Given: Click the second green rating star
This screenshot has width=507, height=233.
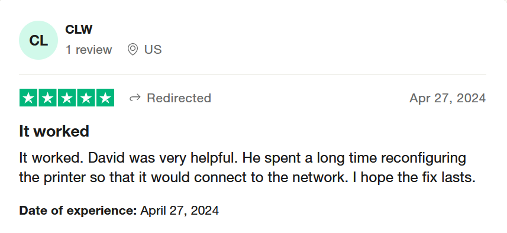Looking at the screenshot, I should 47,98.
